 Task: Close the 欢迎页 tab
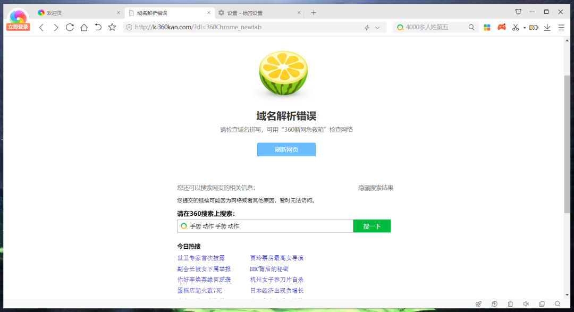pyautogui.click(x=118, y=12)
